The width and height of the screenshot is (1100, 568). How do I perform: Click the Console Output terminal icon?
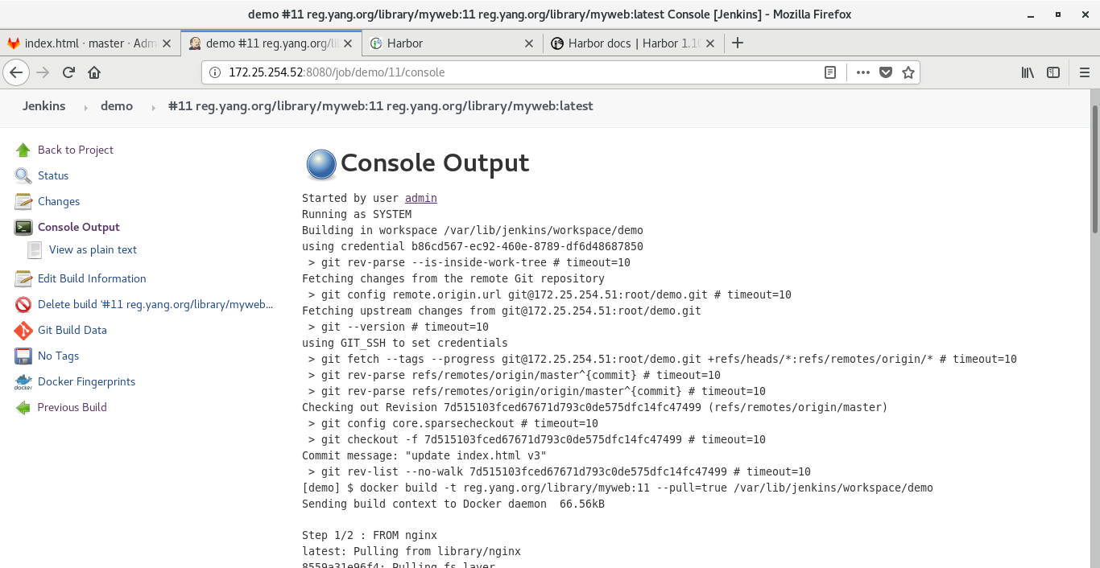tap(23, 227)
